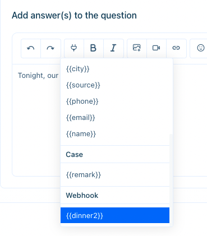Click the undo arrow icon
207x236 pixels.
point(31,48)
